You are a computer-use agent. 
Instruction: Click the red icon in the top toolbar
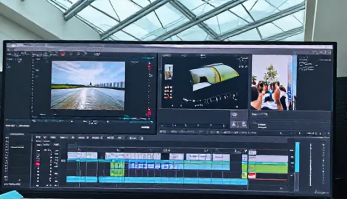tap(63, 54)
